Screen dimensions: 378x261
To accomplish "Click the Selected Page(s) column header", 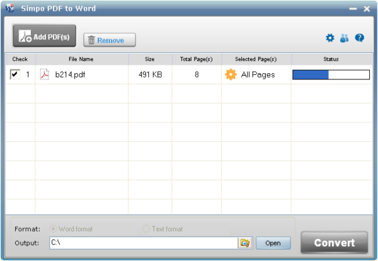I will [x=256, y=59].
